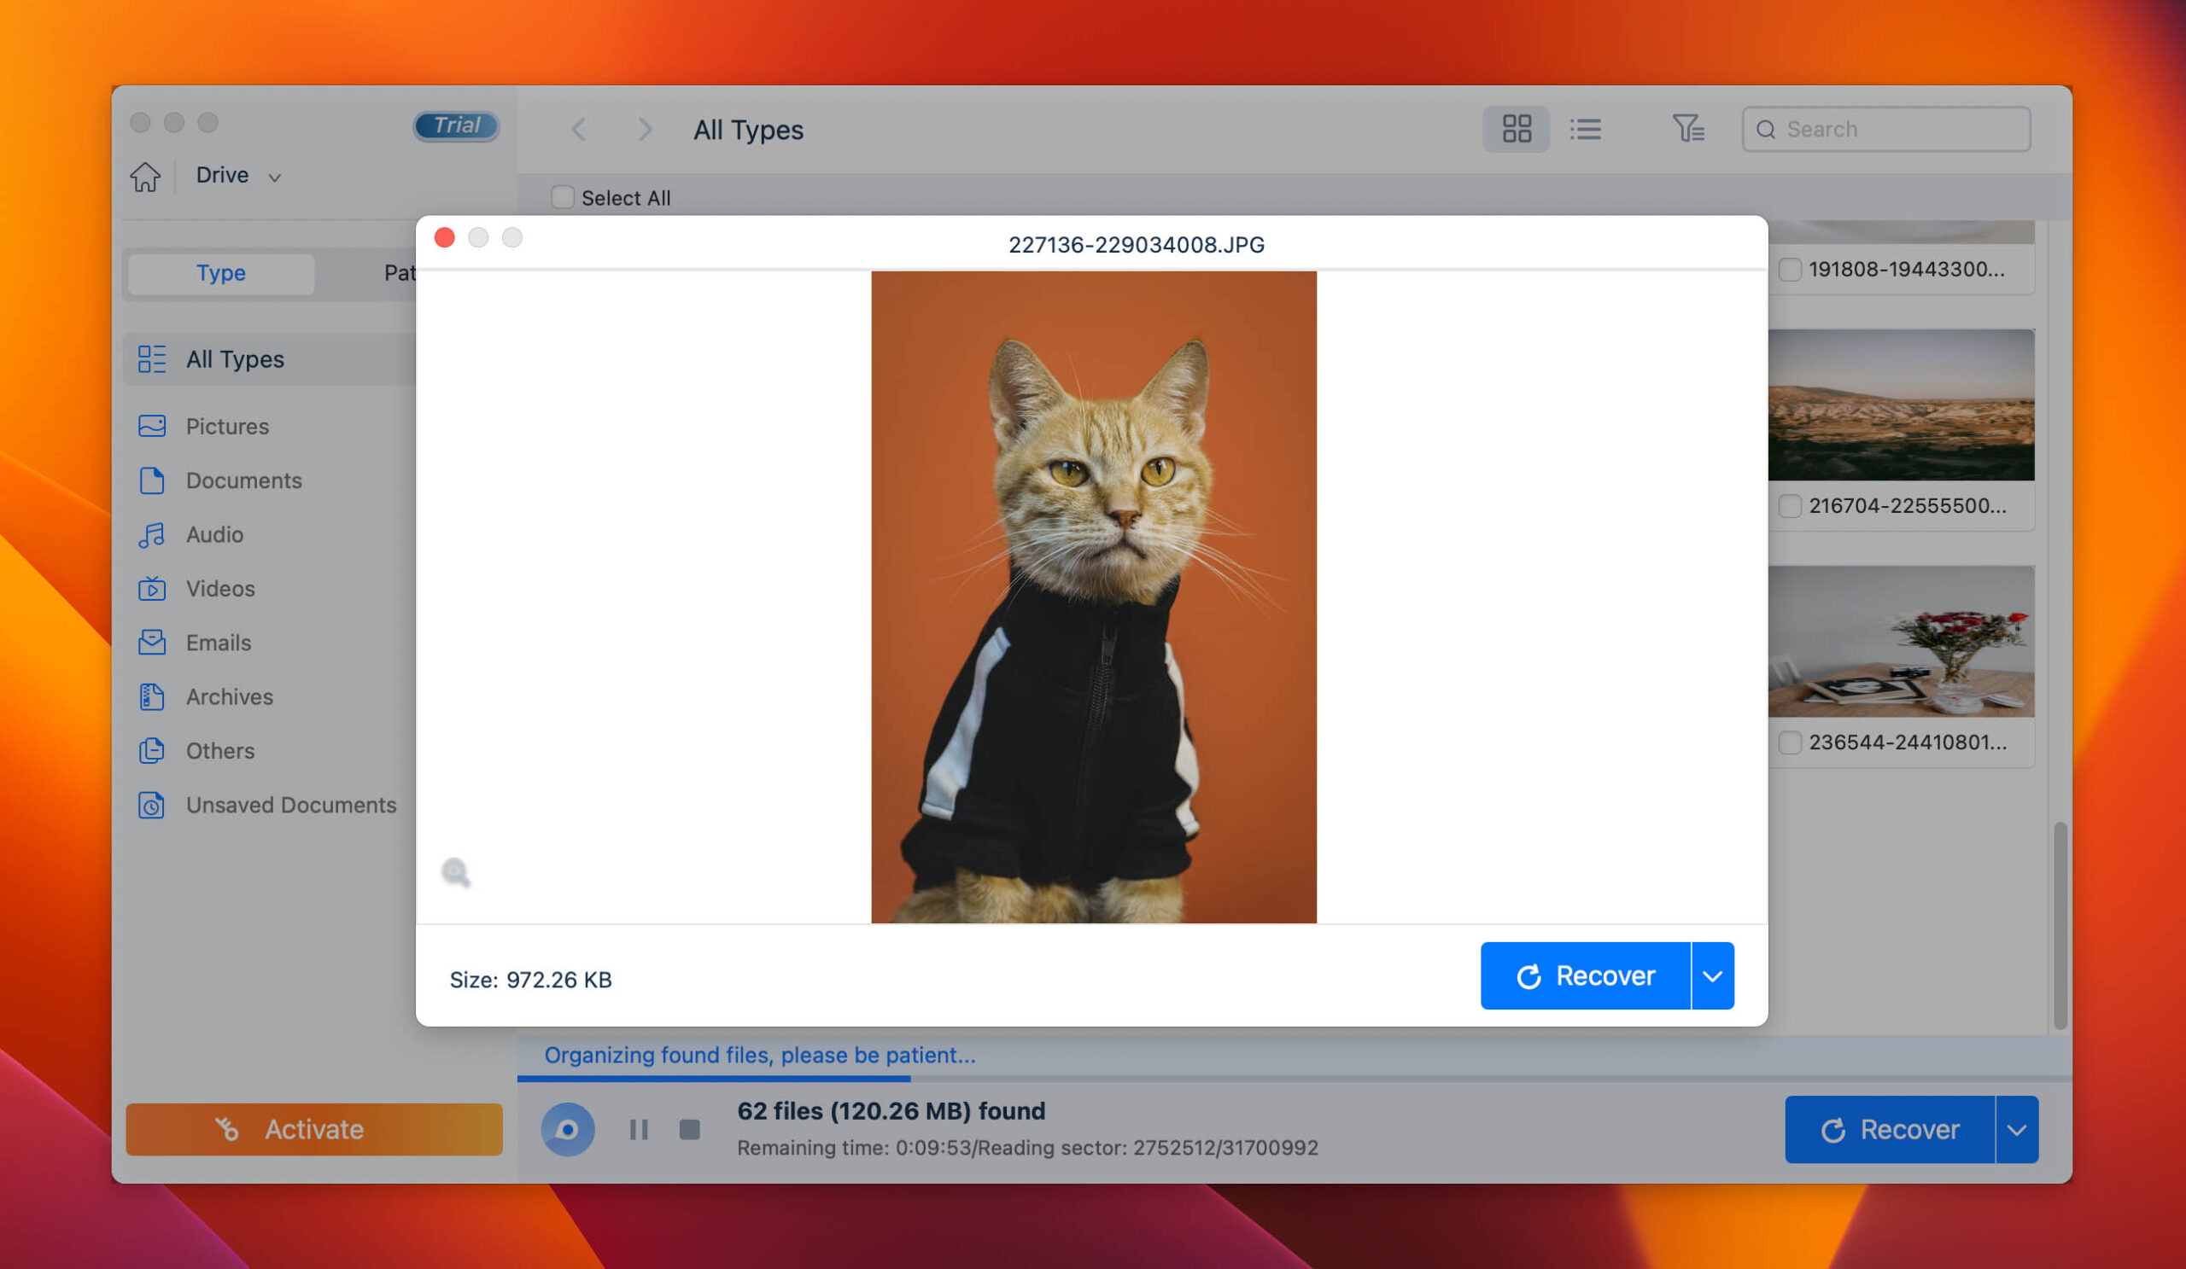Switch to the Type tab
The height and width of the screenshot is (1269, 2186).
point(221,273)
